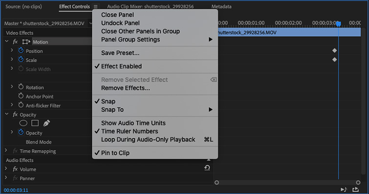Expand the Time Remapping effect
Image resolution: width=369 pixels, height=194 pixels.
(x=6, y=151)
